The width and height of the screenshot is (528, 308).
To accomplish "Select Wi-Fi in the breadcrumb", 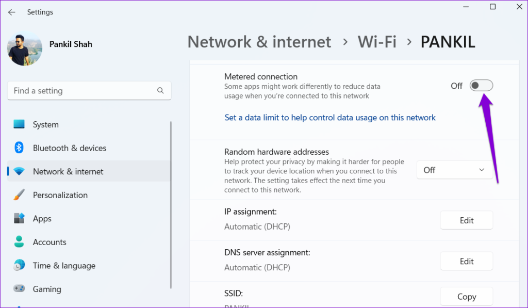I will (377, 42).
